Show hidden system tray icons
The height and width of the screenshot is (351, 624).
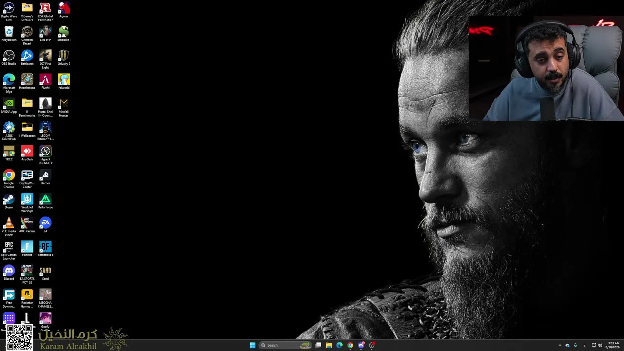click(560, 345)
